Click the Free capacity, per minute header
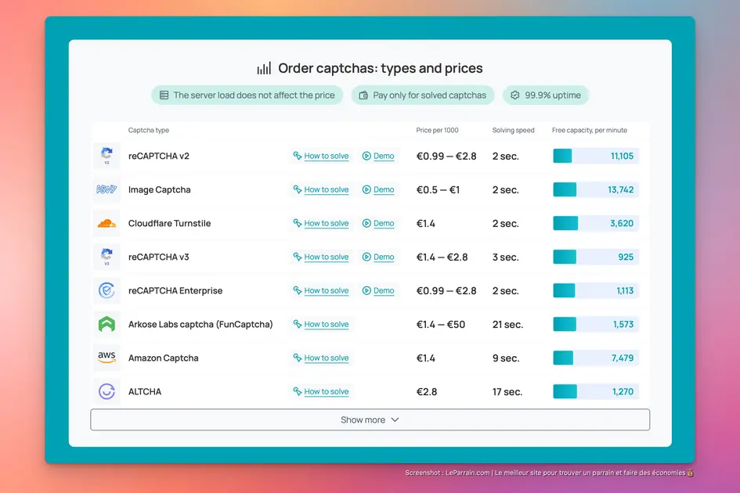The height and width of the screenshot is (493, 740). [590, 130]
